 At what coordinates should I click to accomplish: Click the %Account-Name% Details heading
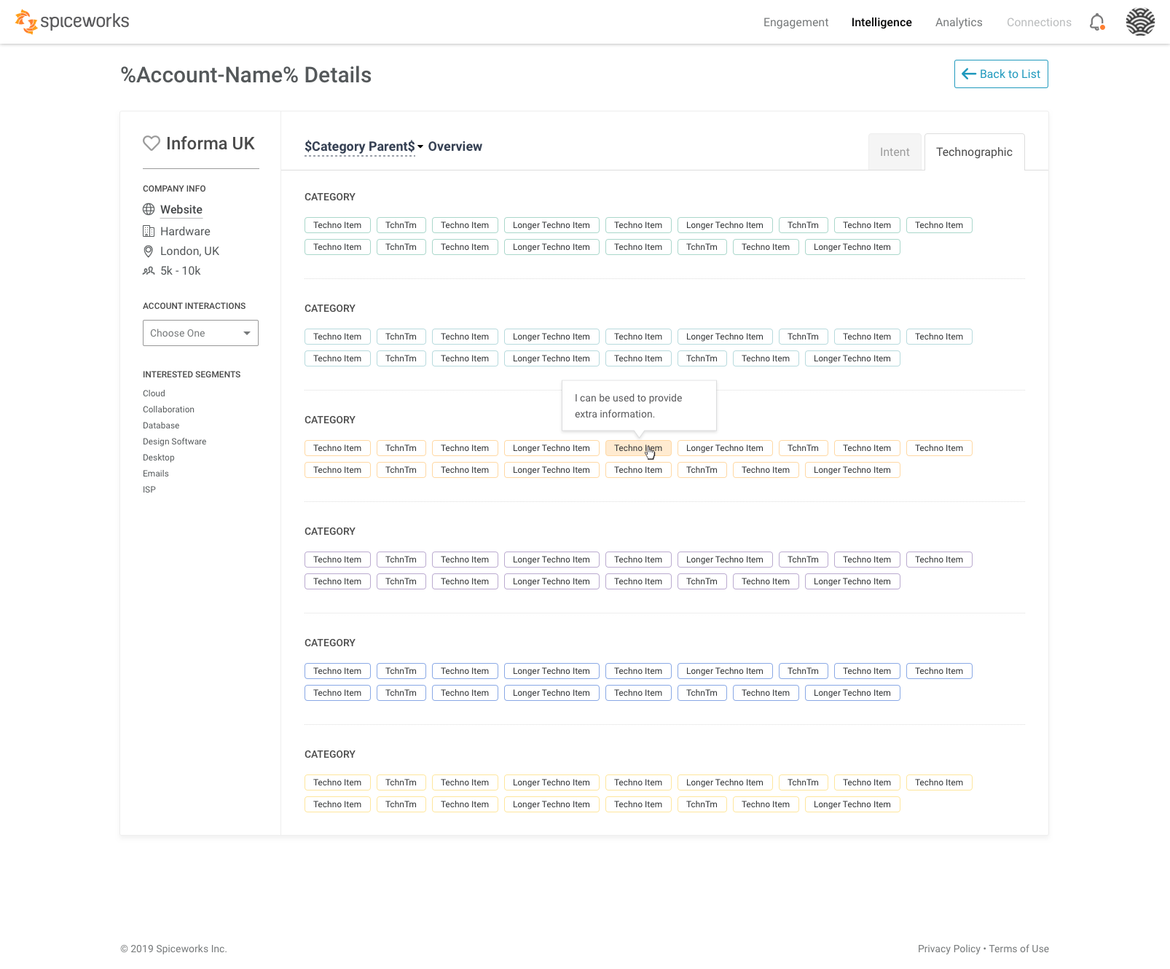(x=246, y=75)
